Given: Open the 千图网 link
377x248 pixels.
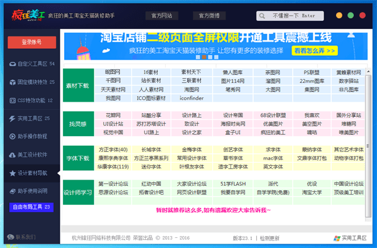Looking at the screenshot, I should pyautogui.click(x=113, y=81).
